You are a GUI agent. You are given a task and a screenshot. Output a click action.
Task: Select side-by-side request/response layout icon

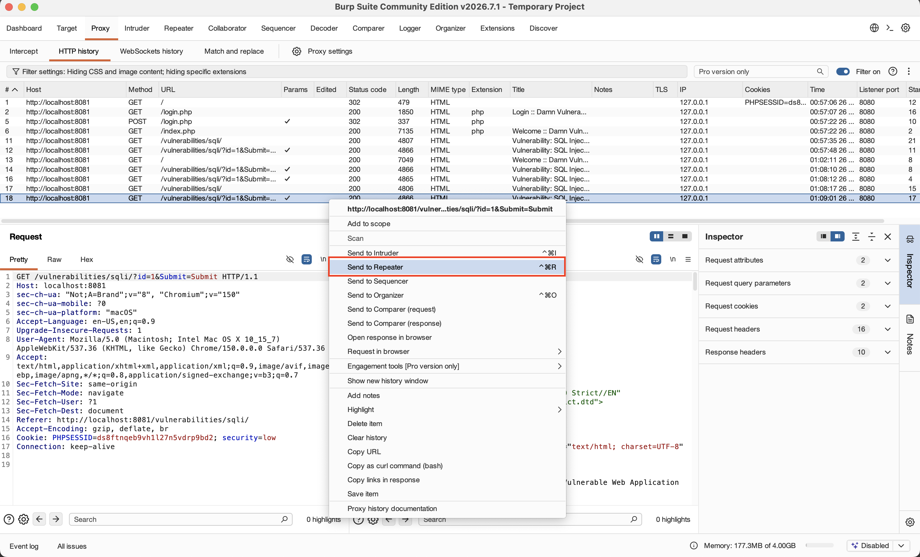(x=656, y=236)
